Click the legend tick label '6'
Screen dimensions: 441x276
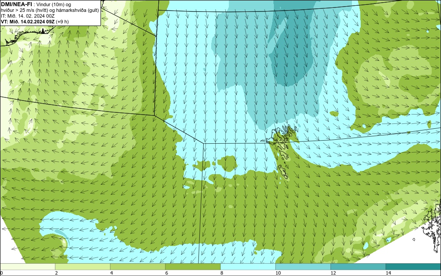(x=167, y=273)
